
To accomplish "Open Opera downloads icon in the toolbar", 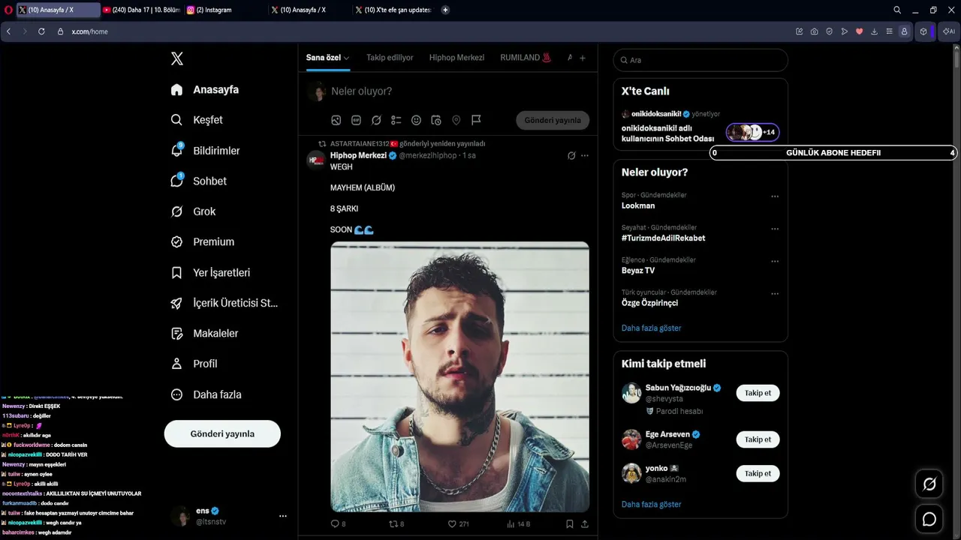I will pos(874,31).
